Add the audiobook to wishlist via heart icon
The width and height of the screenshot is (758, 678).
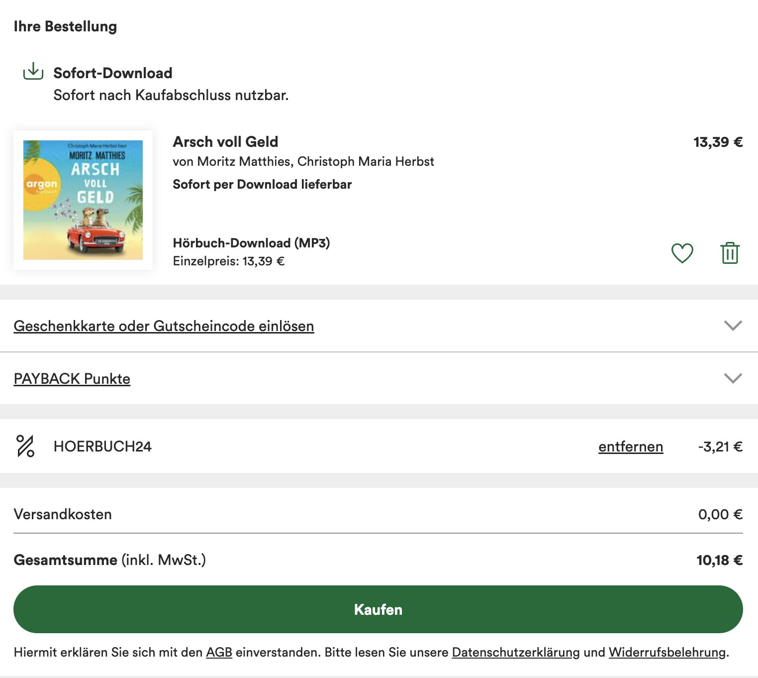(682, 253)
